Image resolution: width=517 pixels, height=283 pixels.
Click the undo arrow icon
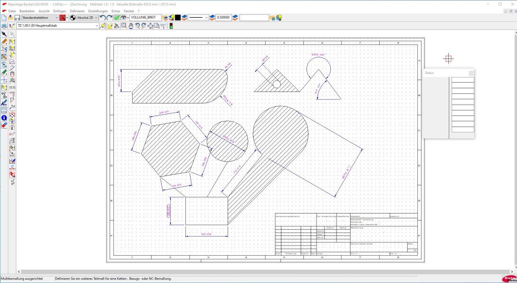click(103, 18)
